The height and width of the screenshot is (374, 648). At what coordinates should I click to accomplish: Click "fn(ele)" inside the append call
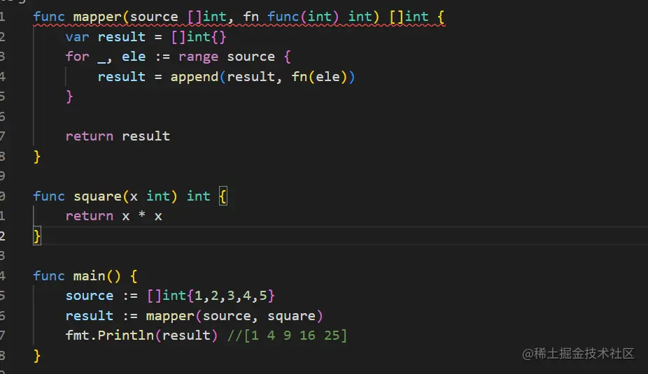319,77
